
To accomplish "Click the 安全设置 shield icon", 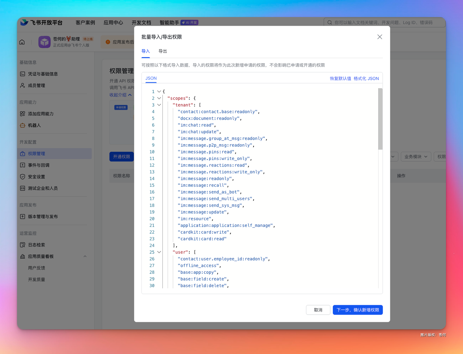I will click(22, 177).
